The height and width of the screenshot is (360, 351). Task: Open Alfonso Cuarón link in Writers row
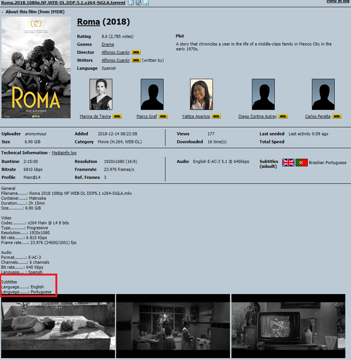tap(116, 60)
